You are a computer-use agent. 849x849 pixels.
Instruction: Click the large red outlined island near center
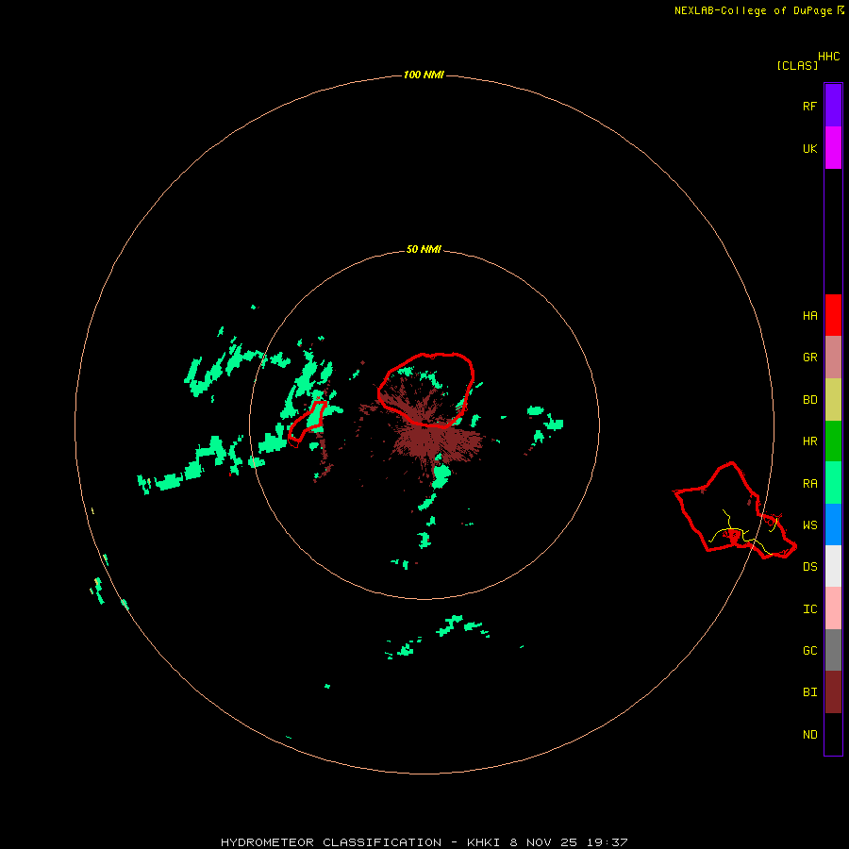426,390
